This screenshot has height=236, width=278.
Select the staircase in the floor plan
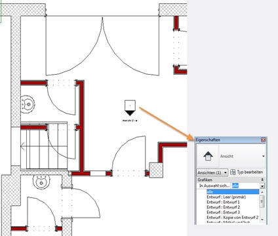coord(44,146)
